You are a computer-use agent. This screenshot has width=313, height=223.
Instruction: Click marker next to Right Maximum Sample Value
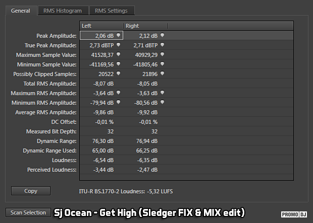coord(162,54)
